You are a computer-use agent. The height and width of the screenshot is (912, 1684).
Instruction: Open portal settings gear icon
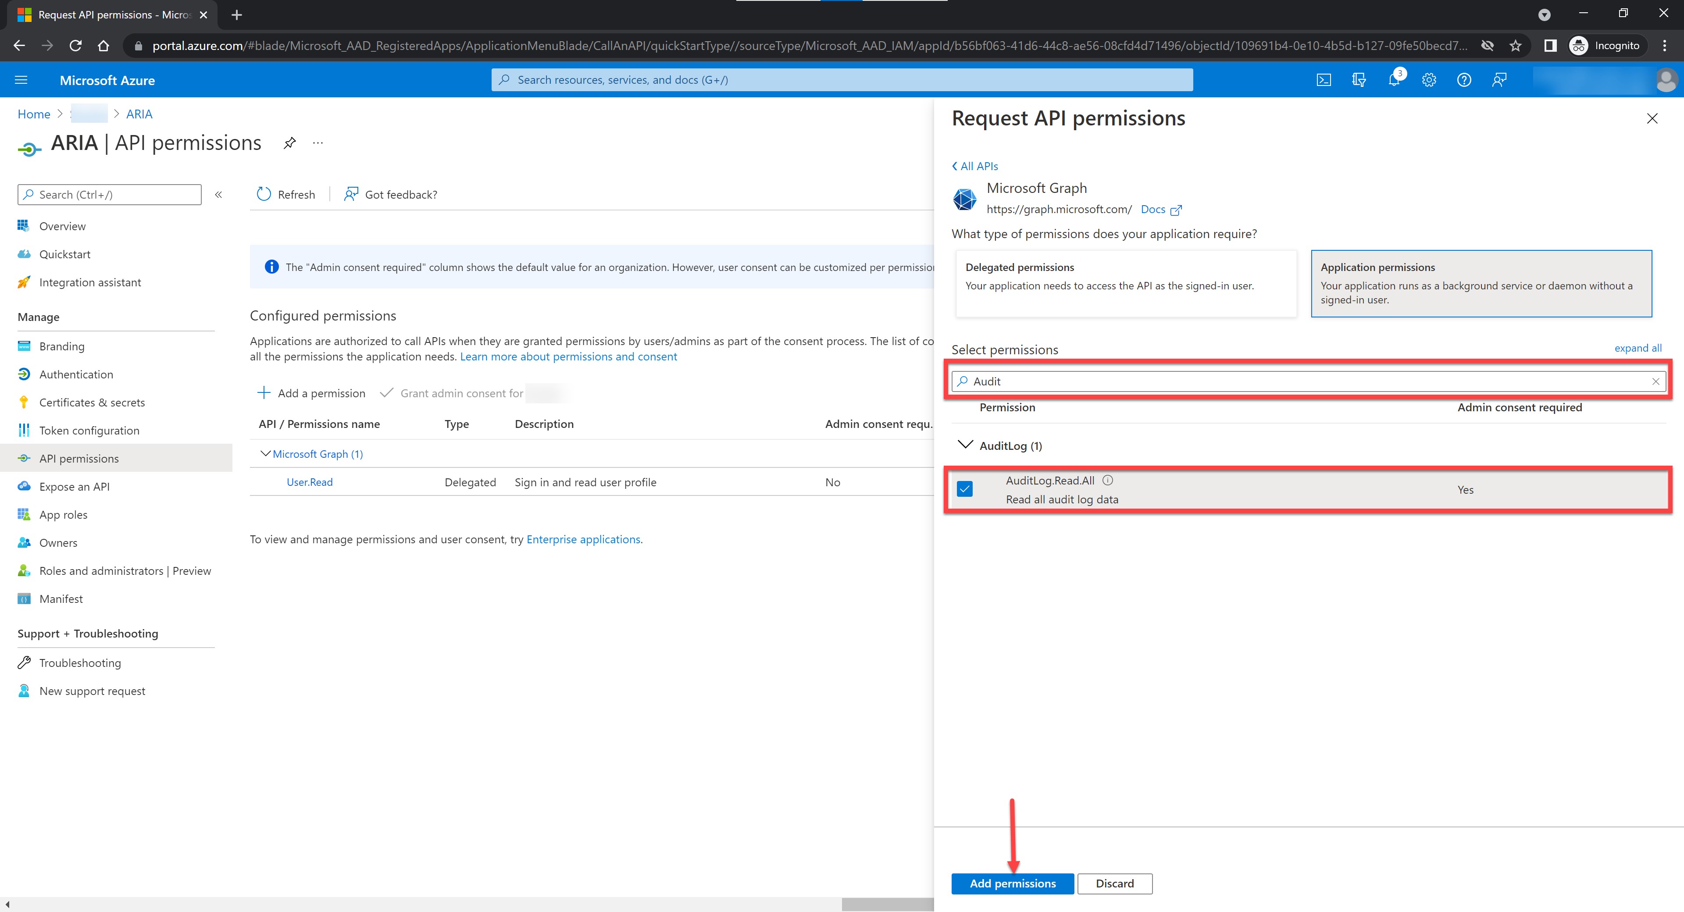[1429, 80]
